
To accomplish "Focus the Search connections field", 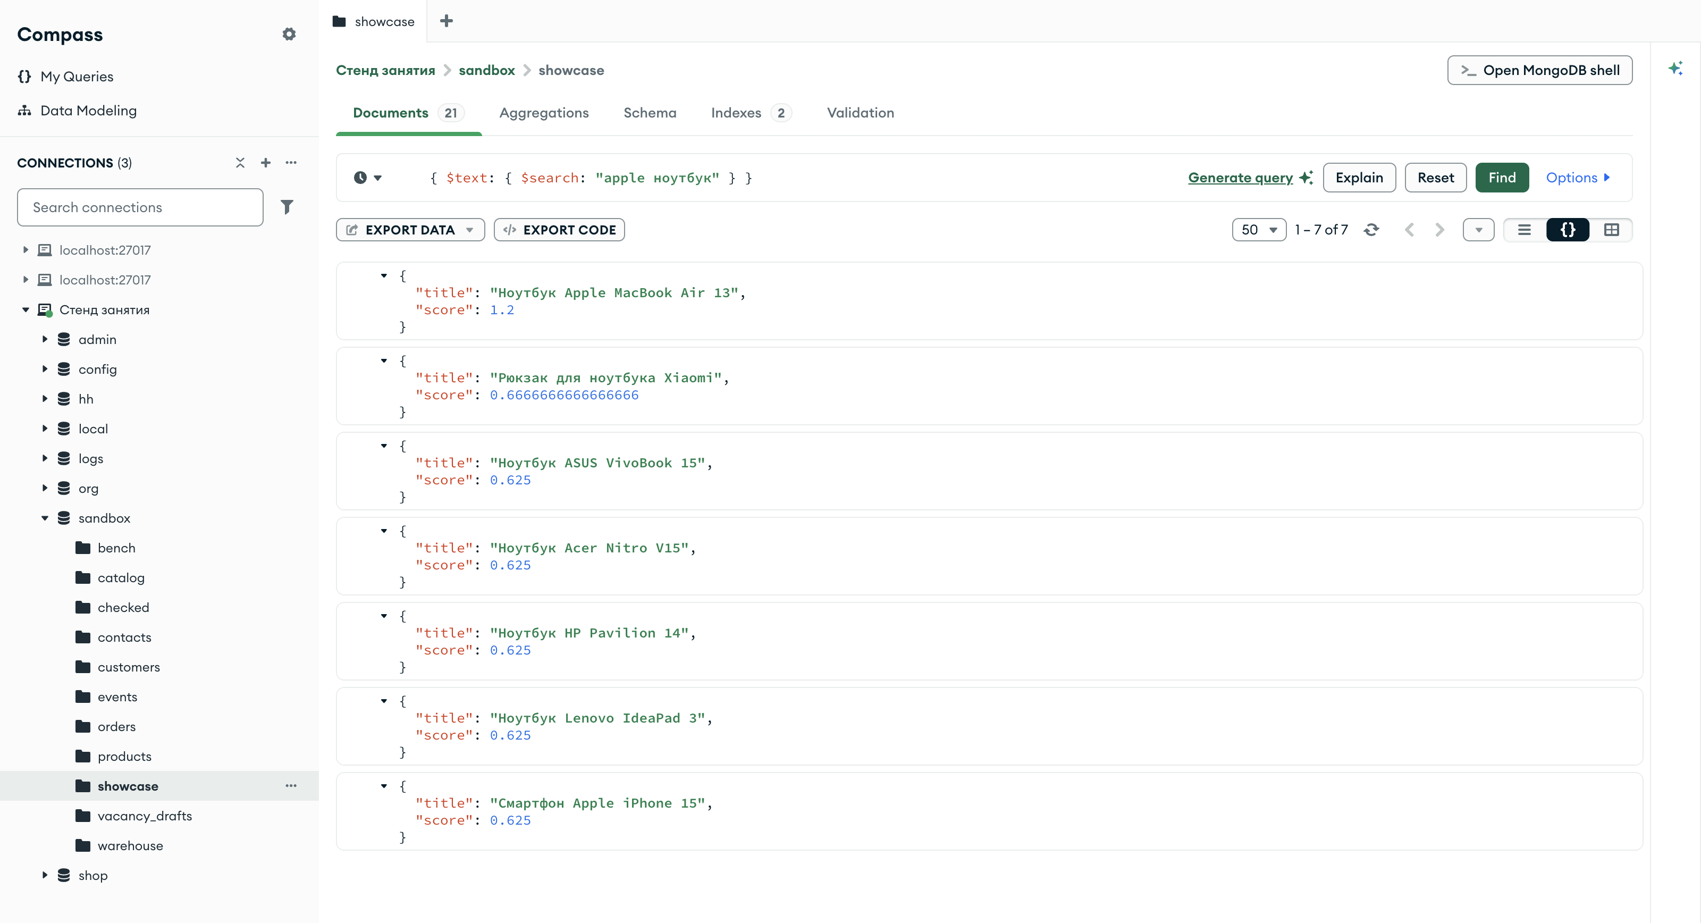I will click(x=140, y=207).
